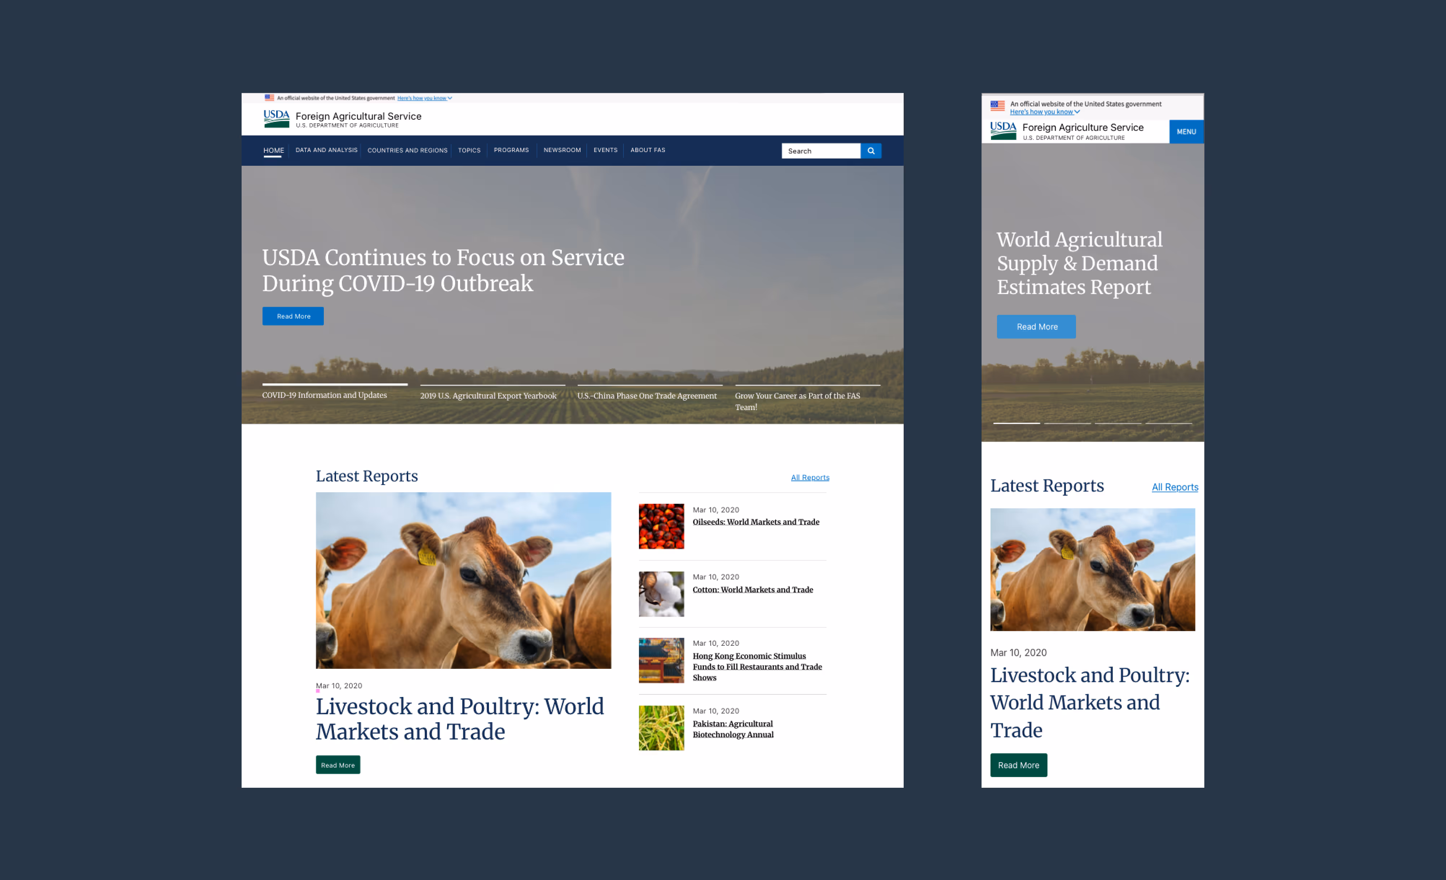This screenshot has width=1446, height=880.
Task: Click All Reports link on desktop
Action: pyautogui.click(x=810, y=477)
